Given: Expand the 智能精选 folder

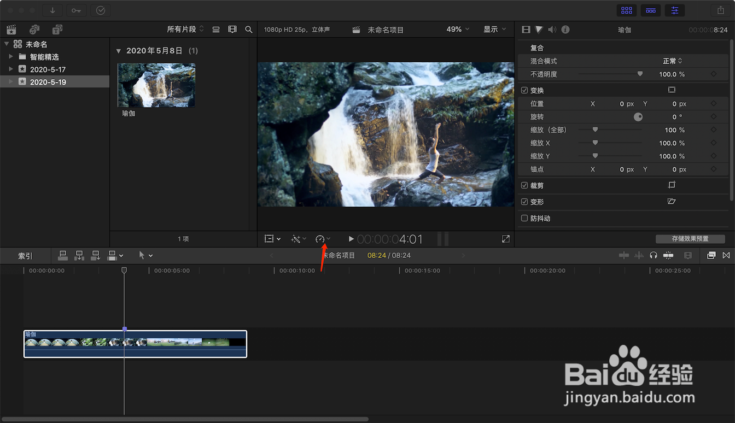Looking at the screenshot, I should pyautogui.click(x=11, y=56).
